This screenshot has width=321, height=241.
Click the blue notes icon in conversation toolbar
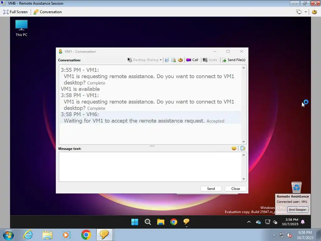(x=167, y=60)
